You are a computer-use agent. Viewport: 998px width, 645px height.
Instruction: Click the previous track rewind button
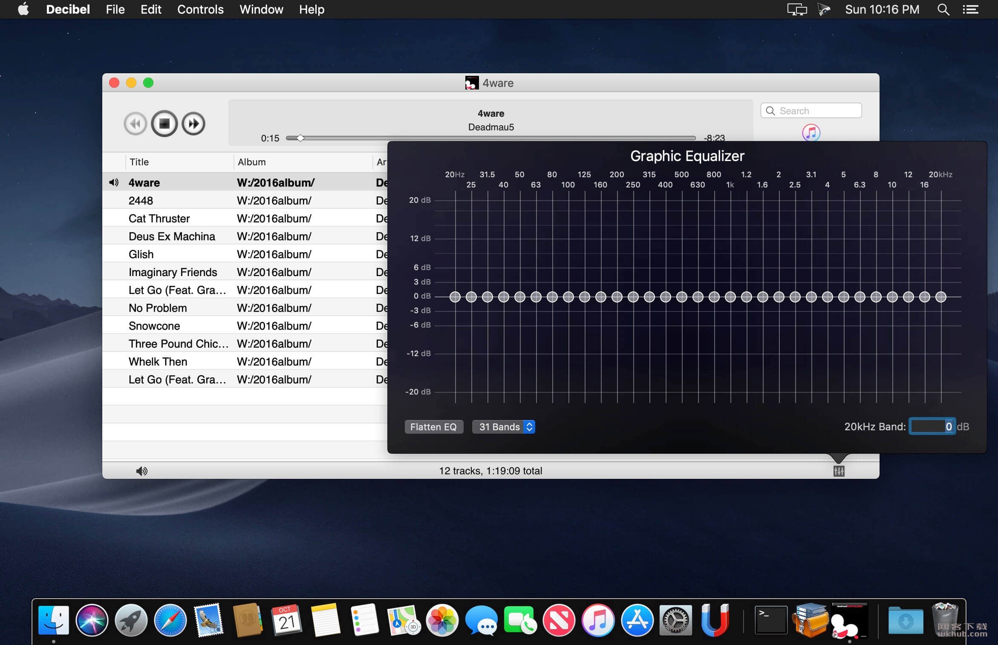point(136,124)
